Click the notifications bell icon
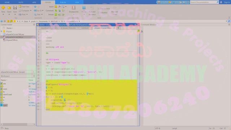Viewport: 231px width, 130px height. click(221, 2)
